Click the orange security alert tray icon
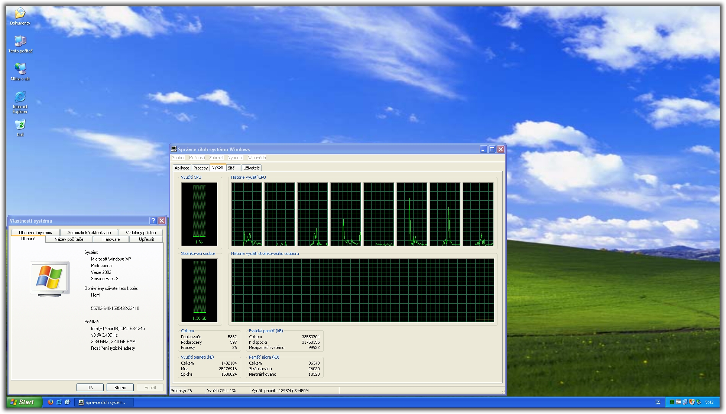This screenshot has height=414, width=726. [691, 402]
